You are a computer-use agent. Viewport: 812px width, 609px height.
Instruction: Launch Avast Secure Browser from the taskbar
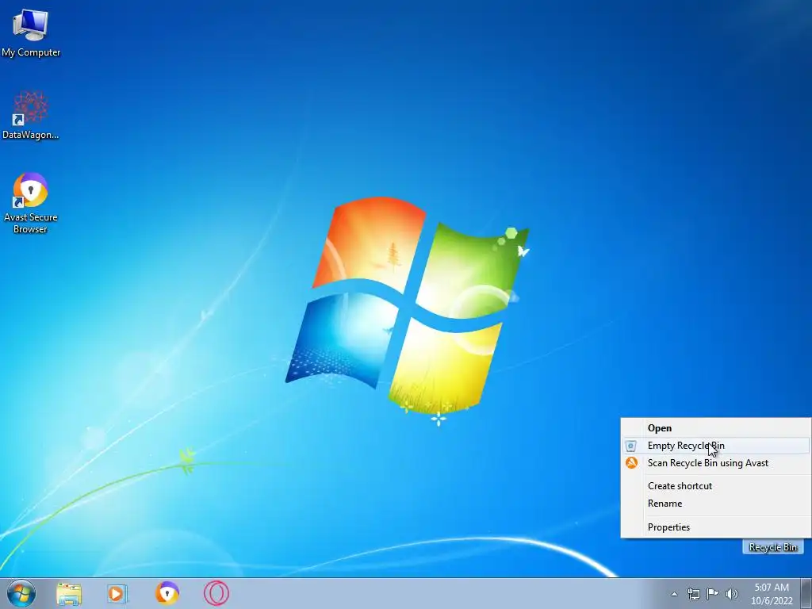[x=167, y=593]
